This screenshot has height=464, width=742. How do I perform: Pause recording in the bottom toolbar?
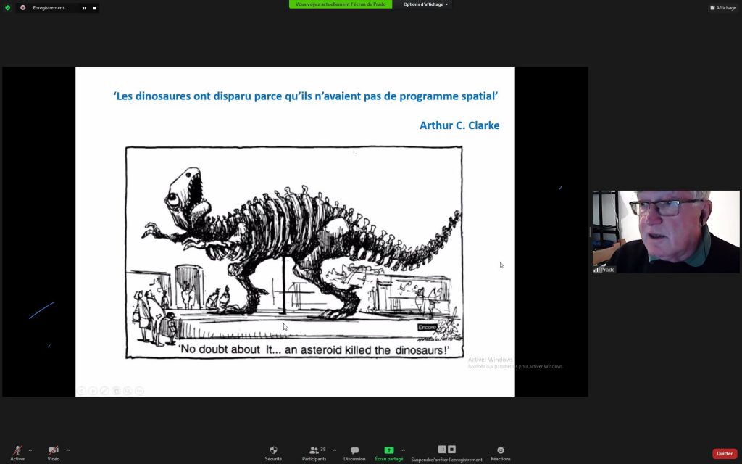tap(442, 449)
